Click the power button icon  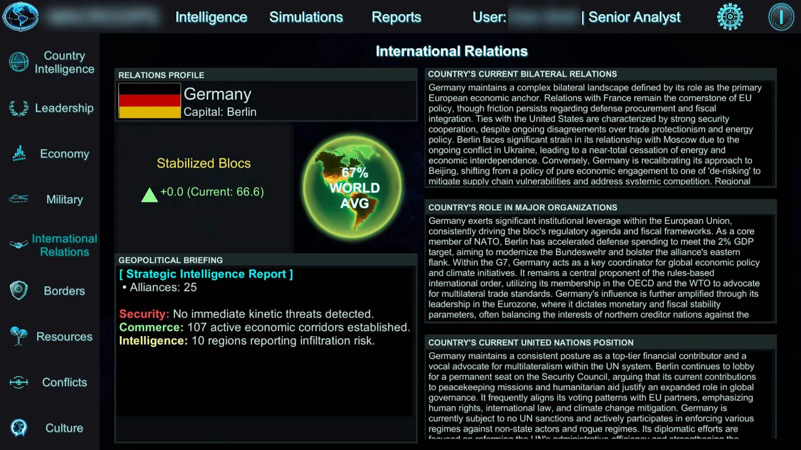781,16
